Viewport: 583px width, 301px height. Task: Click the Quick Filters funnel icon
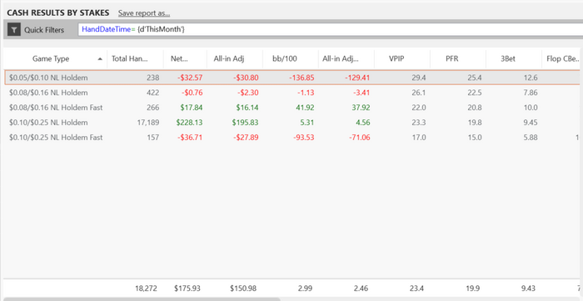point(14,30)
